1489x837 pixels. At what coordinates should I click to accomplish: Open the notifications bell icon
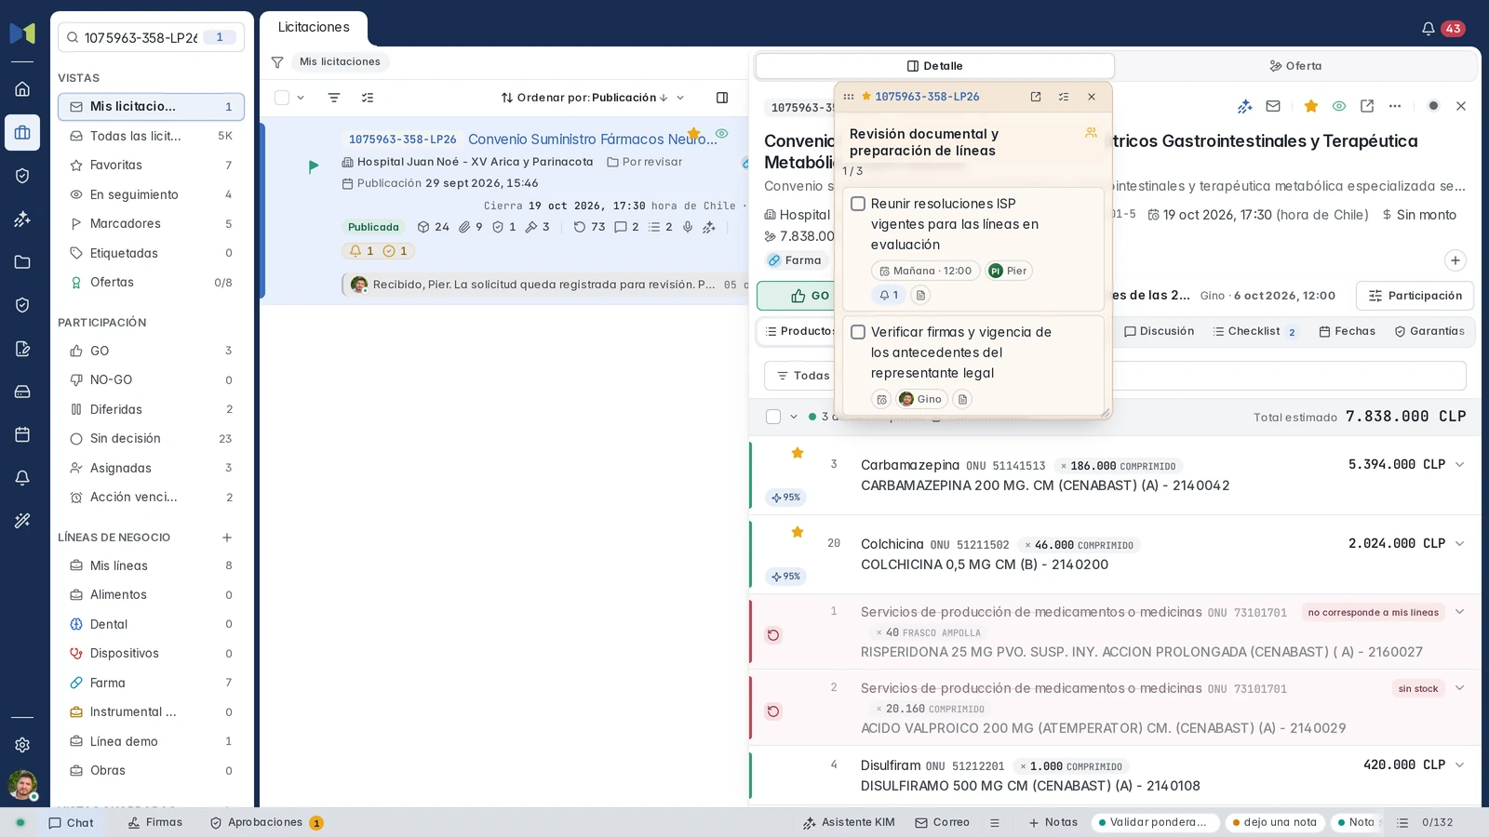[x=1428, y=29]
